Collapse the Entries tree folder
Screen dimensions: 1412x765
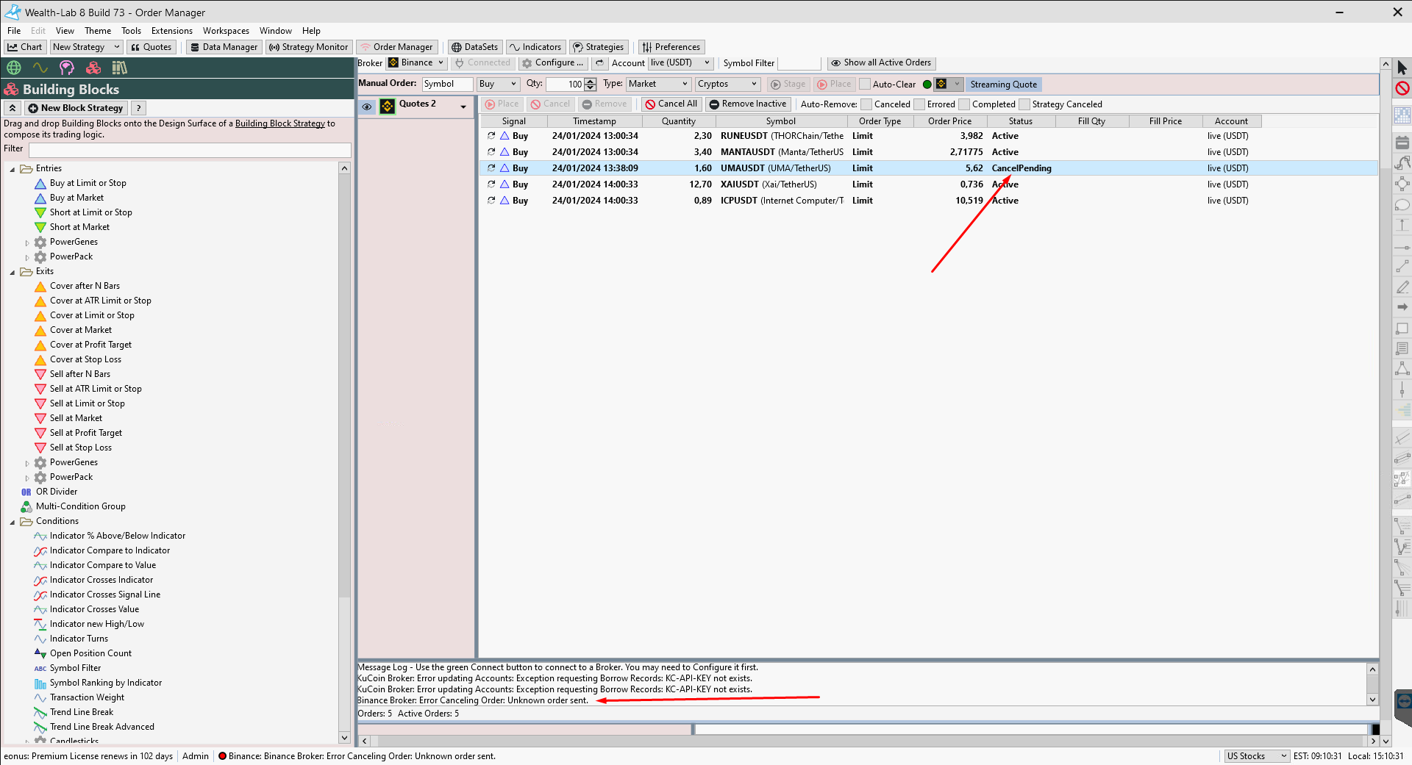point(13,169)
